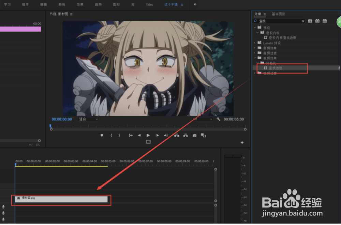Image resolution: width=341 pixels, height=225 pixels.
Task: Select the 查找边缘 effect
Action: coord(275,68)
